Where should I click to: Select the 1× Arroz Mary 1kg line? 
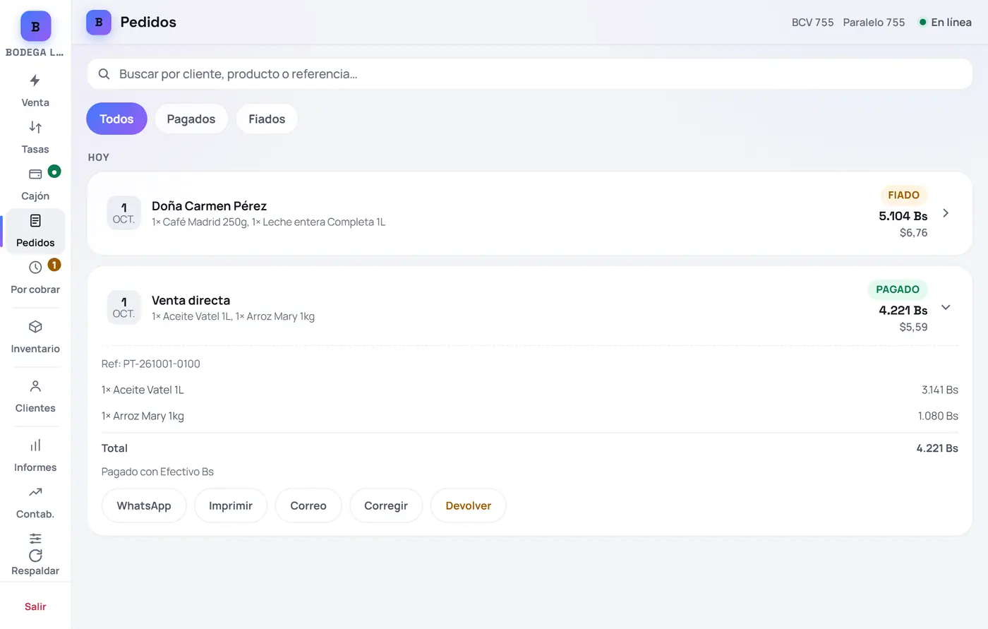tap(529, 416)
